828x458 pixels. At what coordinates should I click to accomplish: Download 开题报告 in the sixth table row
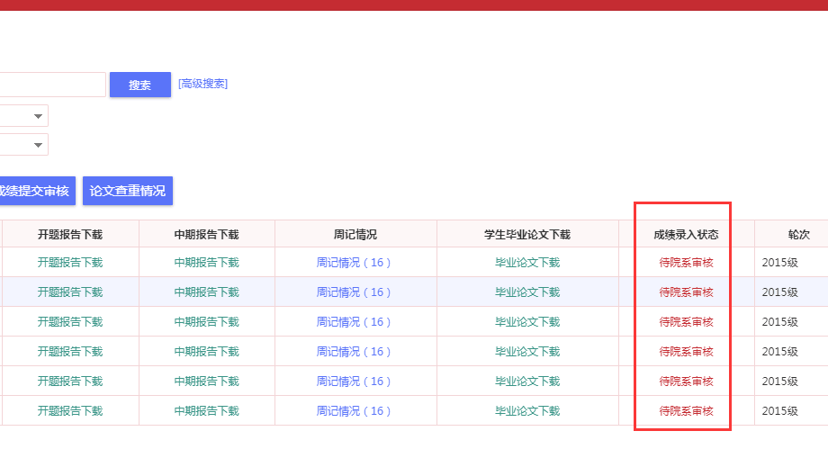70,411
